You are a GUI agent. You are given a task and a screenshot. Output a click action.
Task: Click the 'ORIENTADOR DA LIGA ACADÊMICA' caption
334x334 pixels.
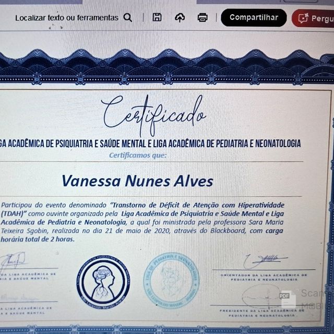coord(264,277)
